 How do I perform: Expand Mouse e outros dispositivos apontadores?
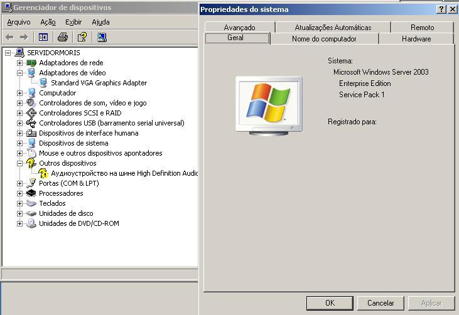(x=19, y=153)
